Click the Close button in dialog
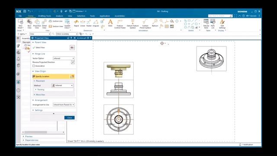Image resolution: width=277 pixels, height=156 pixels. [x=69, y=118]
